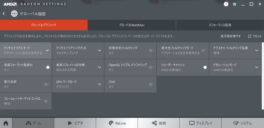
Task: Click マルチサンプリング value text
Action: click(x=67, y=53)
